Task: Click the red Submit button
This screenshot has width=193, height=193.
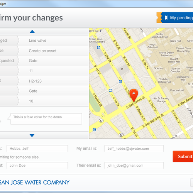Action: [x=183, y=156]
